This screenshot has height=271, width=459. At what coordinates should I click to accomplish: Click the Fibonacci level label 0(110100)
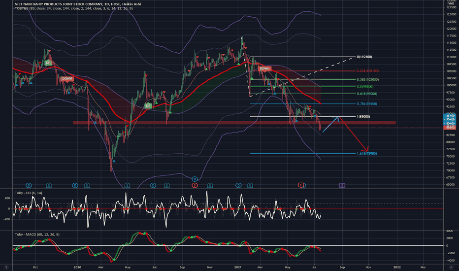pyautogui.click(x=364, y=57)
